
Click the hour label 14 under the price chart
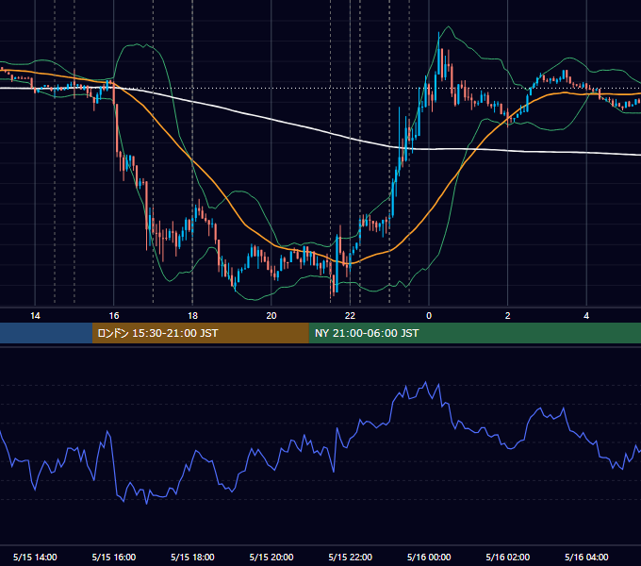click(x=35, y=316)
